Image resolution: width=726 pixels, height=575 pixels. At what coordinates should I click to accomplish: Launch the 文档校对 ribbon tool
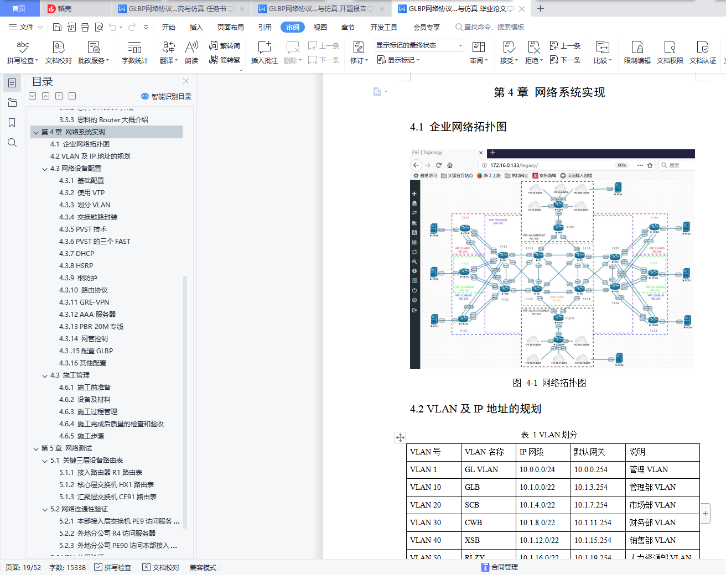(x=59, y=53)
